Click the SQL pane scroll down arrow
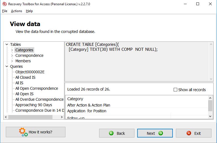The height and width of the screenshot is (143, 217). coord(211,79)
